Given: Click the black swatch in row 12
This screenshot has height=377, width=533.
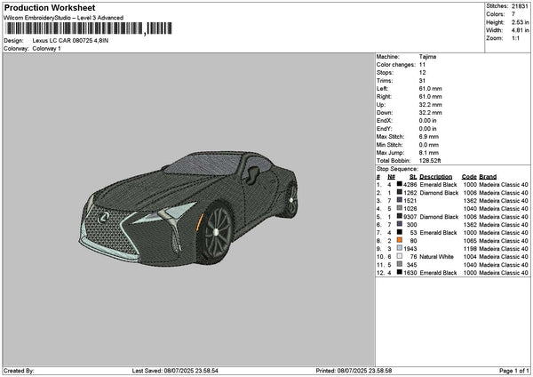Looking at the screenshot, I should point(400,272).
